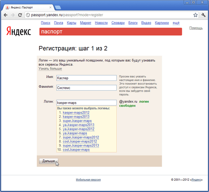Open the Видео link
The height and width of the screenshot is (192, 209).
[146, 23]
